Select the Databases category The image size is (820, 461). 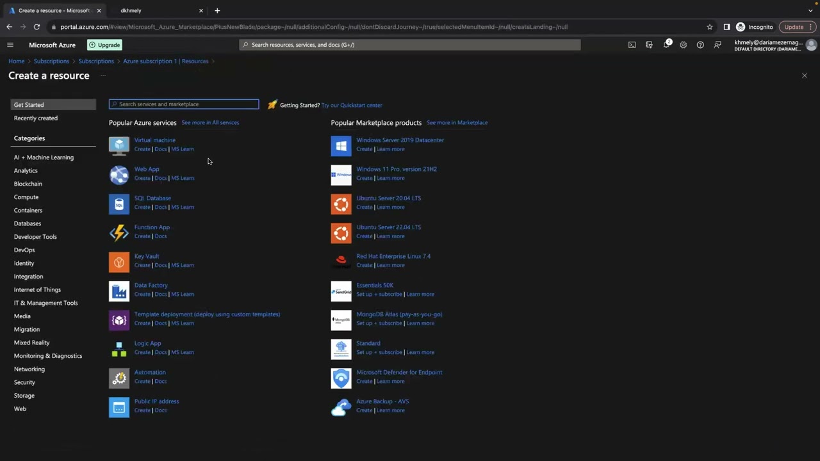click(28, 223)
